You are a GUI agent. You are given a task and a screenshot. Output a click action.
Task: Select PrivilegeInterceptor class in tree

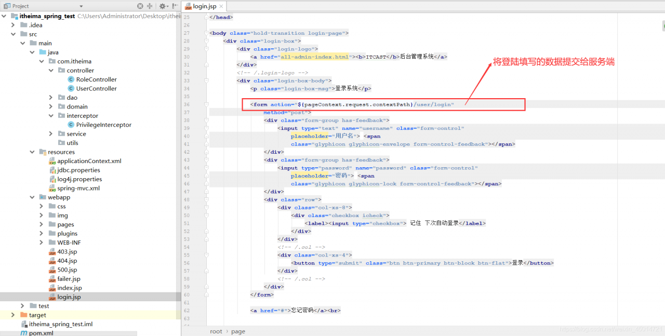[x=99, y=125]
